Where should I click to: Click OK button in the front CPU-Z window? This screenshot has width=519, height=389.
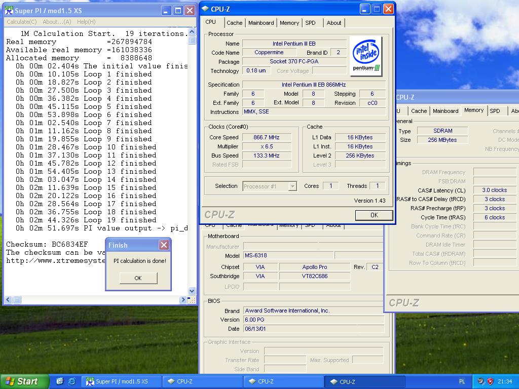tap(374, 215)
